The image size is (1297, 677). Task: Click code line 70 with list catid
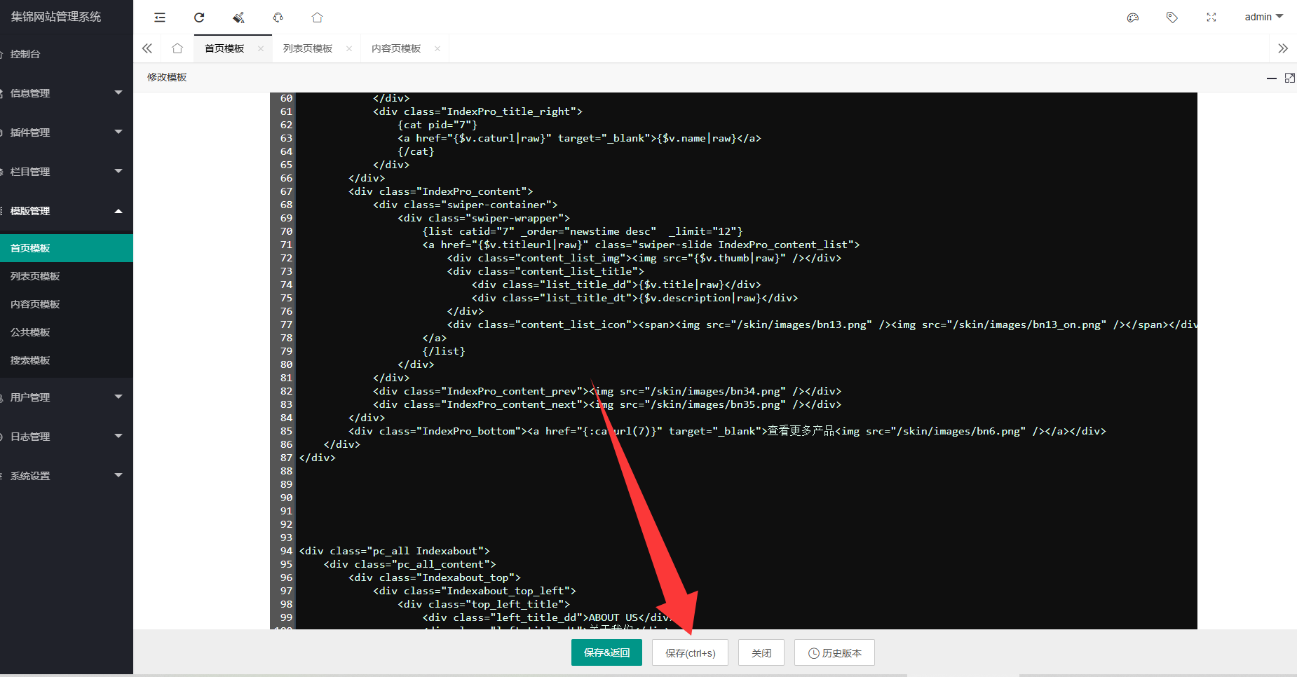point(582,231)
